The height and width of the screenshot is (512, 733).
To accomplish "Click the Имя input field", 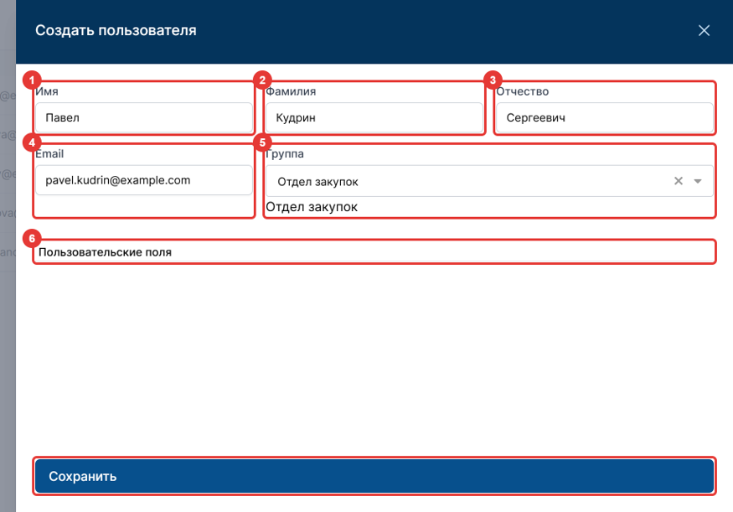I will coord(144,117).
